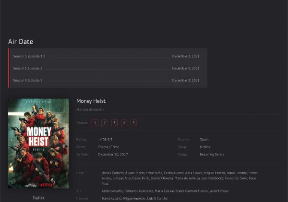Click the Netflix studio value

pos(205,147)
